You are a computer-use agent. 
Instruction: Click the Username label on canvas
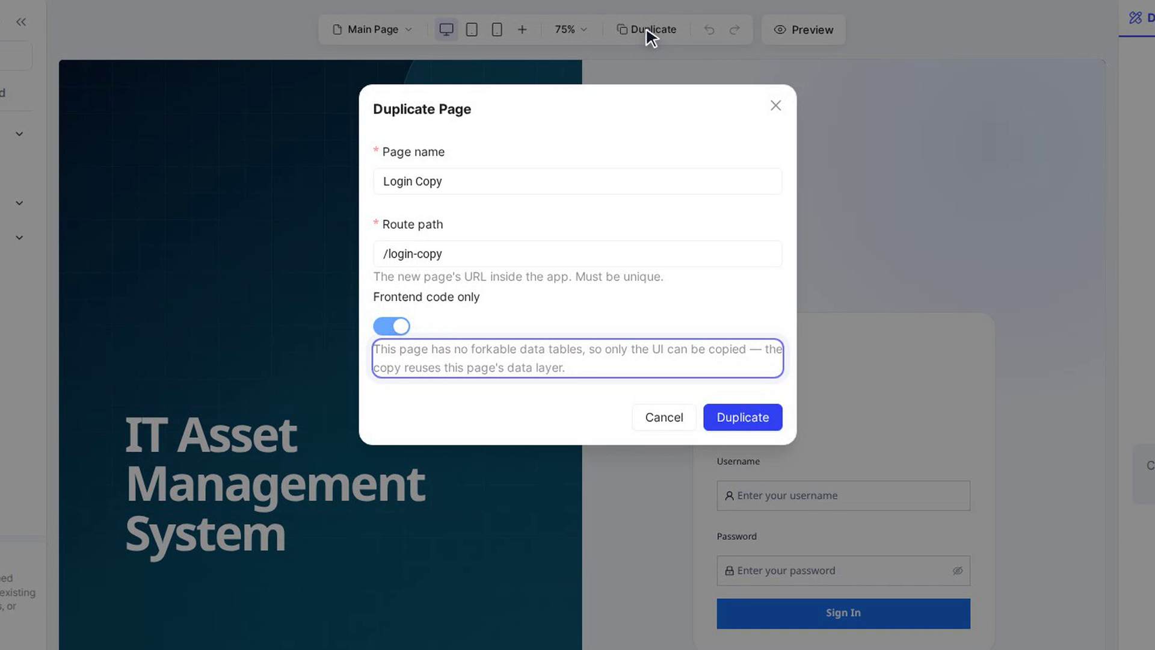(x=738, y=462)
